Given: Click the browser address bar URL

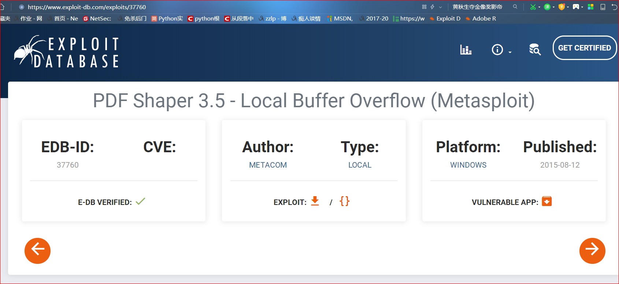Looking at the screenshot, I should pyautogui.click(x=87, y=7).
